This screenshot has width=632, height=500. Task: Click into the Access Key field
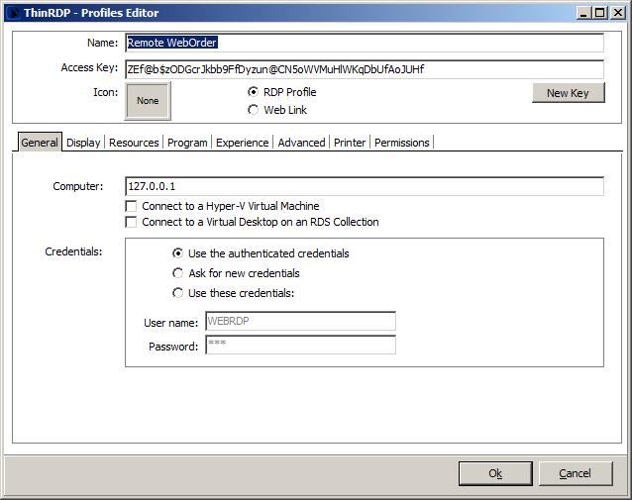[x=365, y=69]
